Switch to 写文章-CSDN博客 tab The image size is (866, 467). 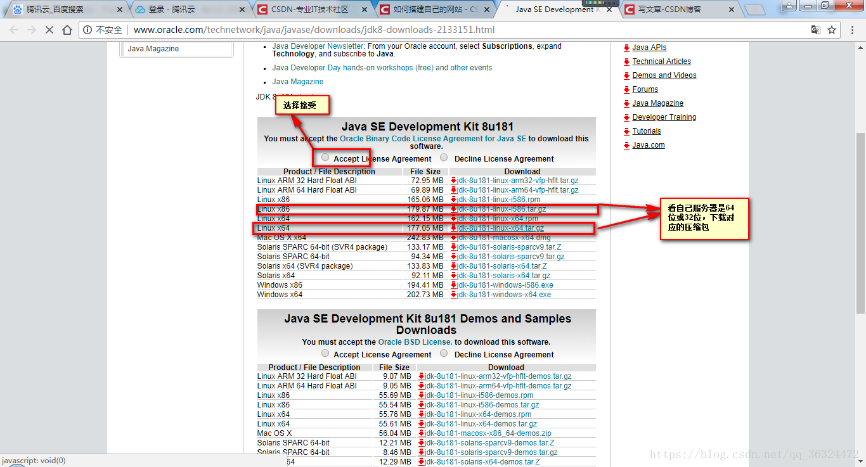[680, 10]
